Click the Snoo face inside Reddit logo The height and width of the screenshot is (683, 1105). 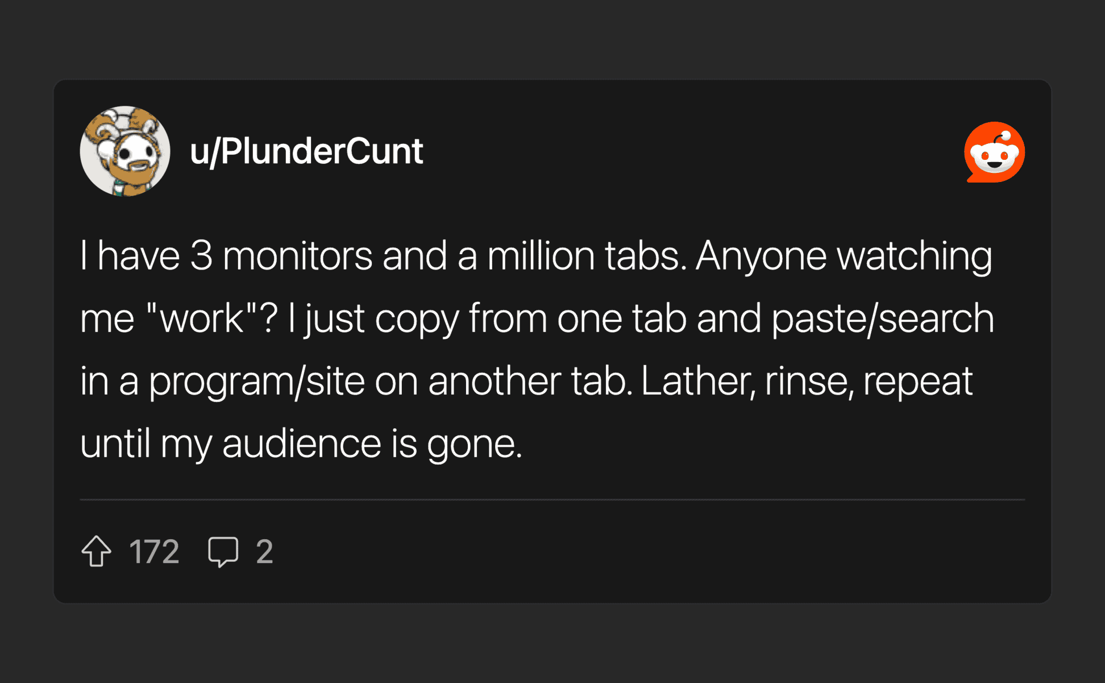click(994, 155)
